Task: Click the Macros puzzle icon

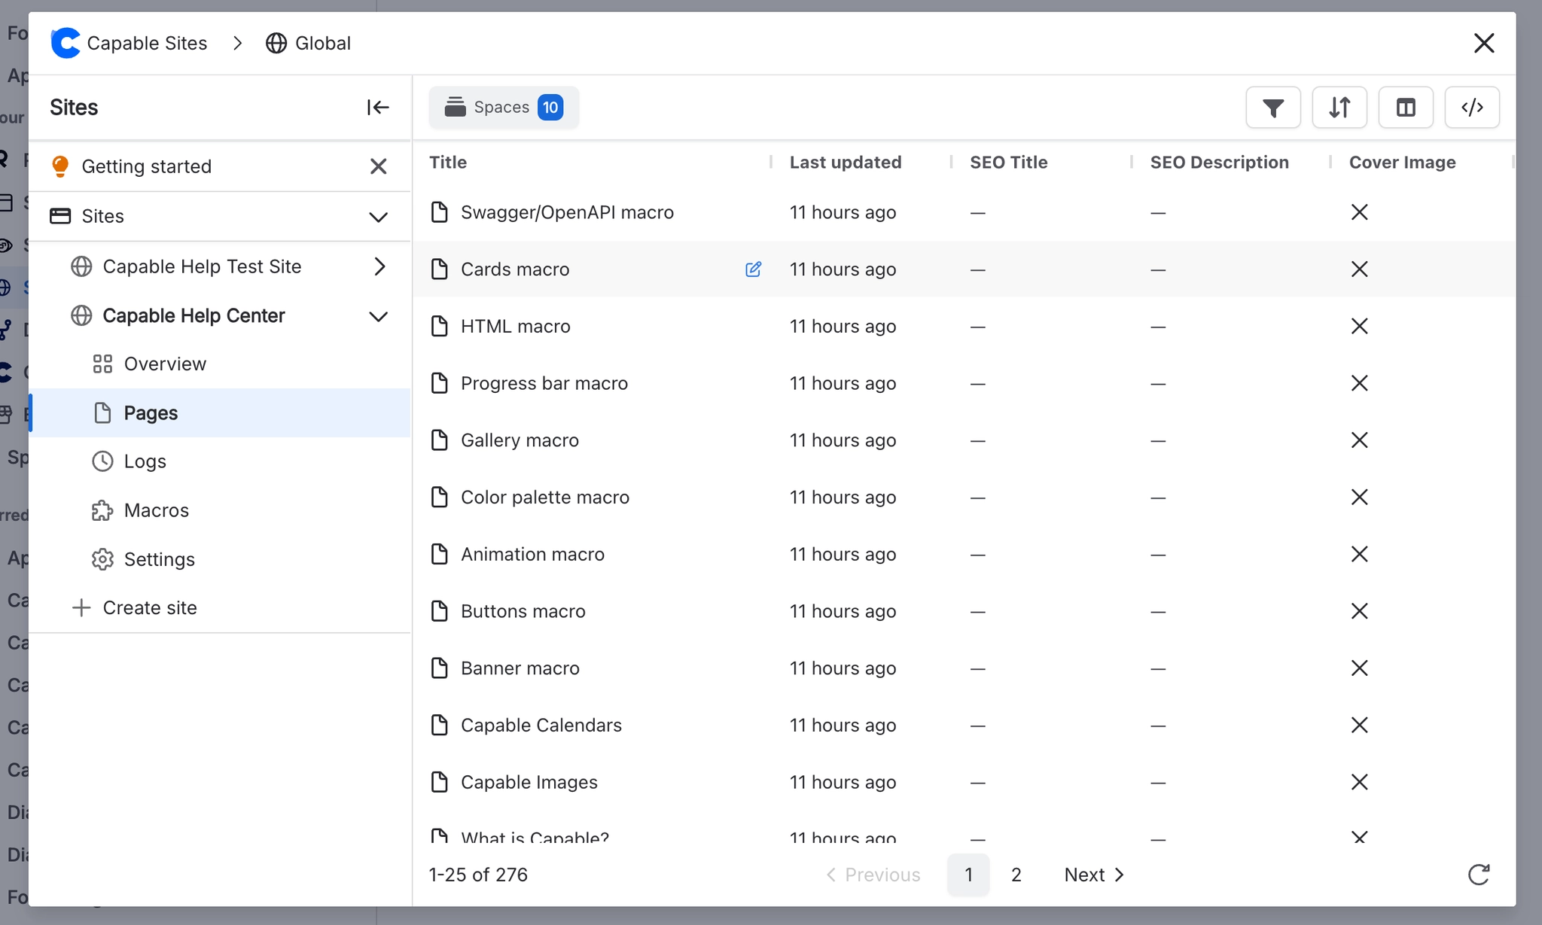Action: coord(102,510)
